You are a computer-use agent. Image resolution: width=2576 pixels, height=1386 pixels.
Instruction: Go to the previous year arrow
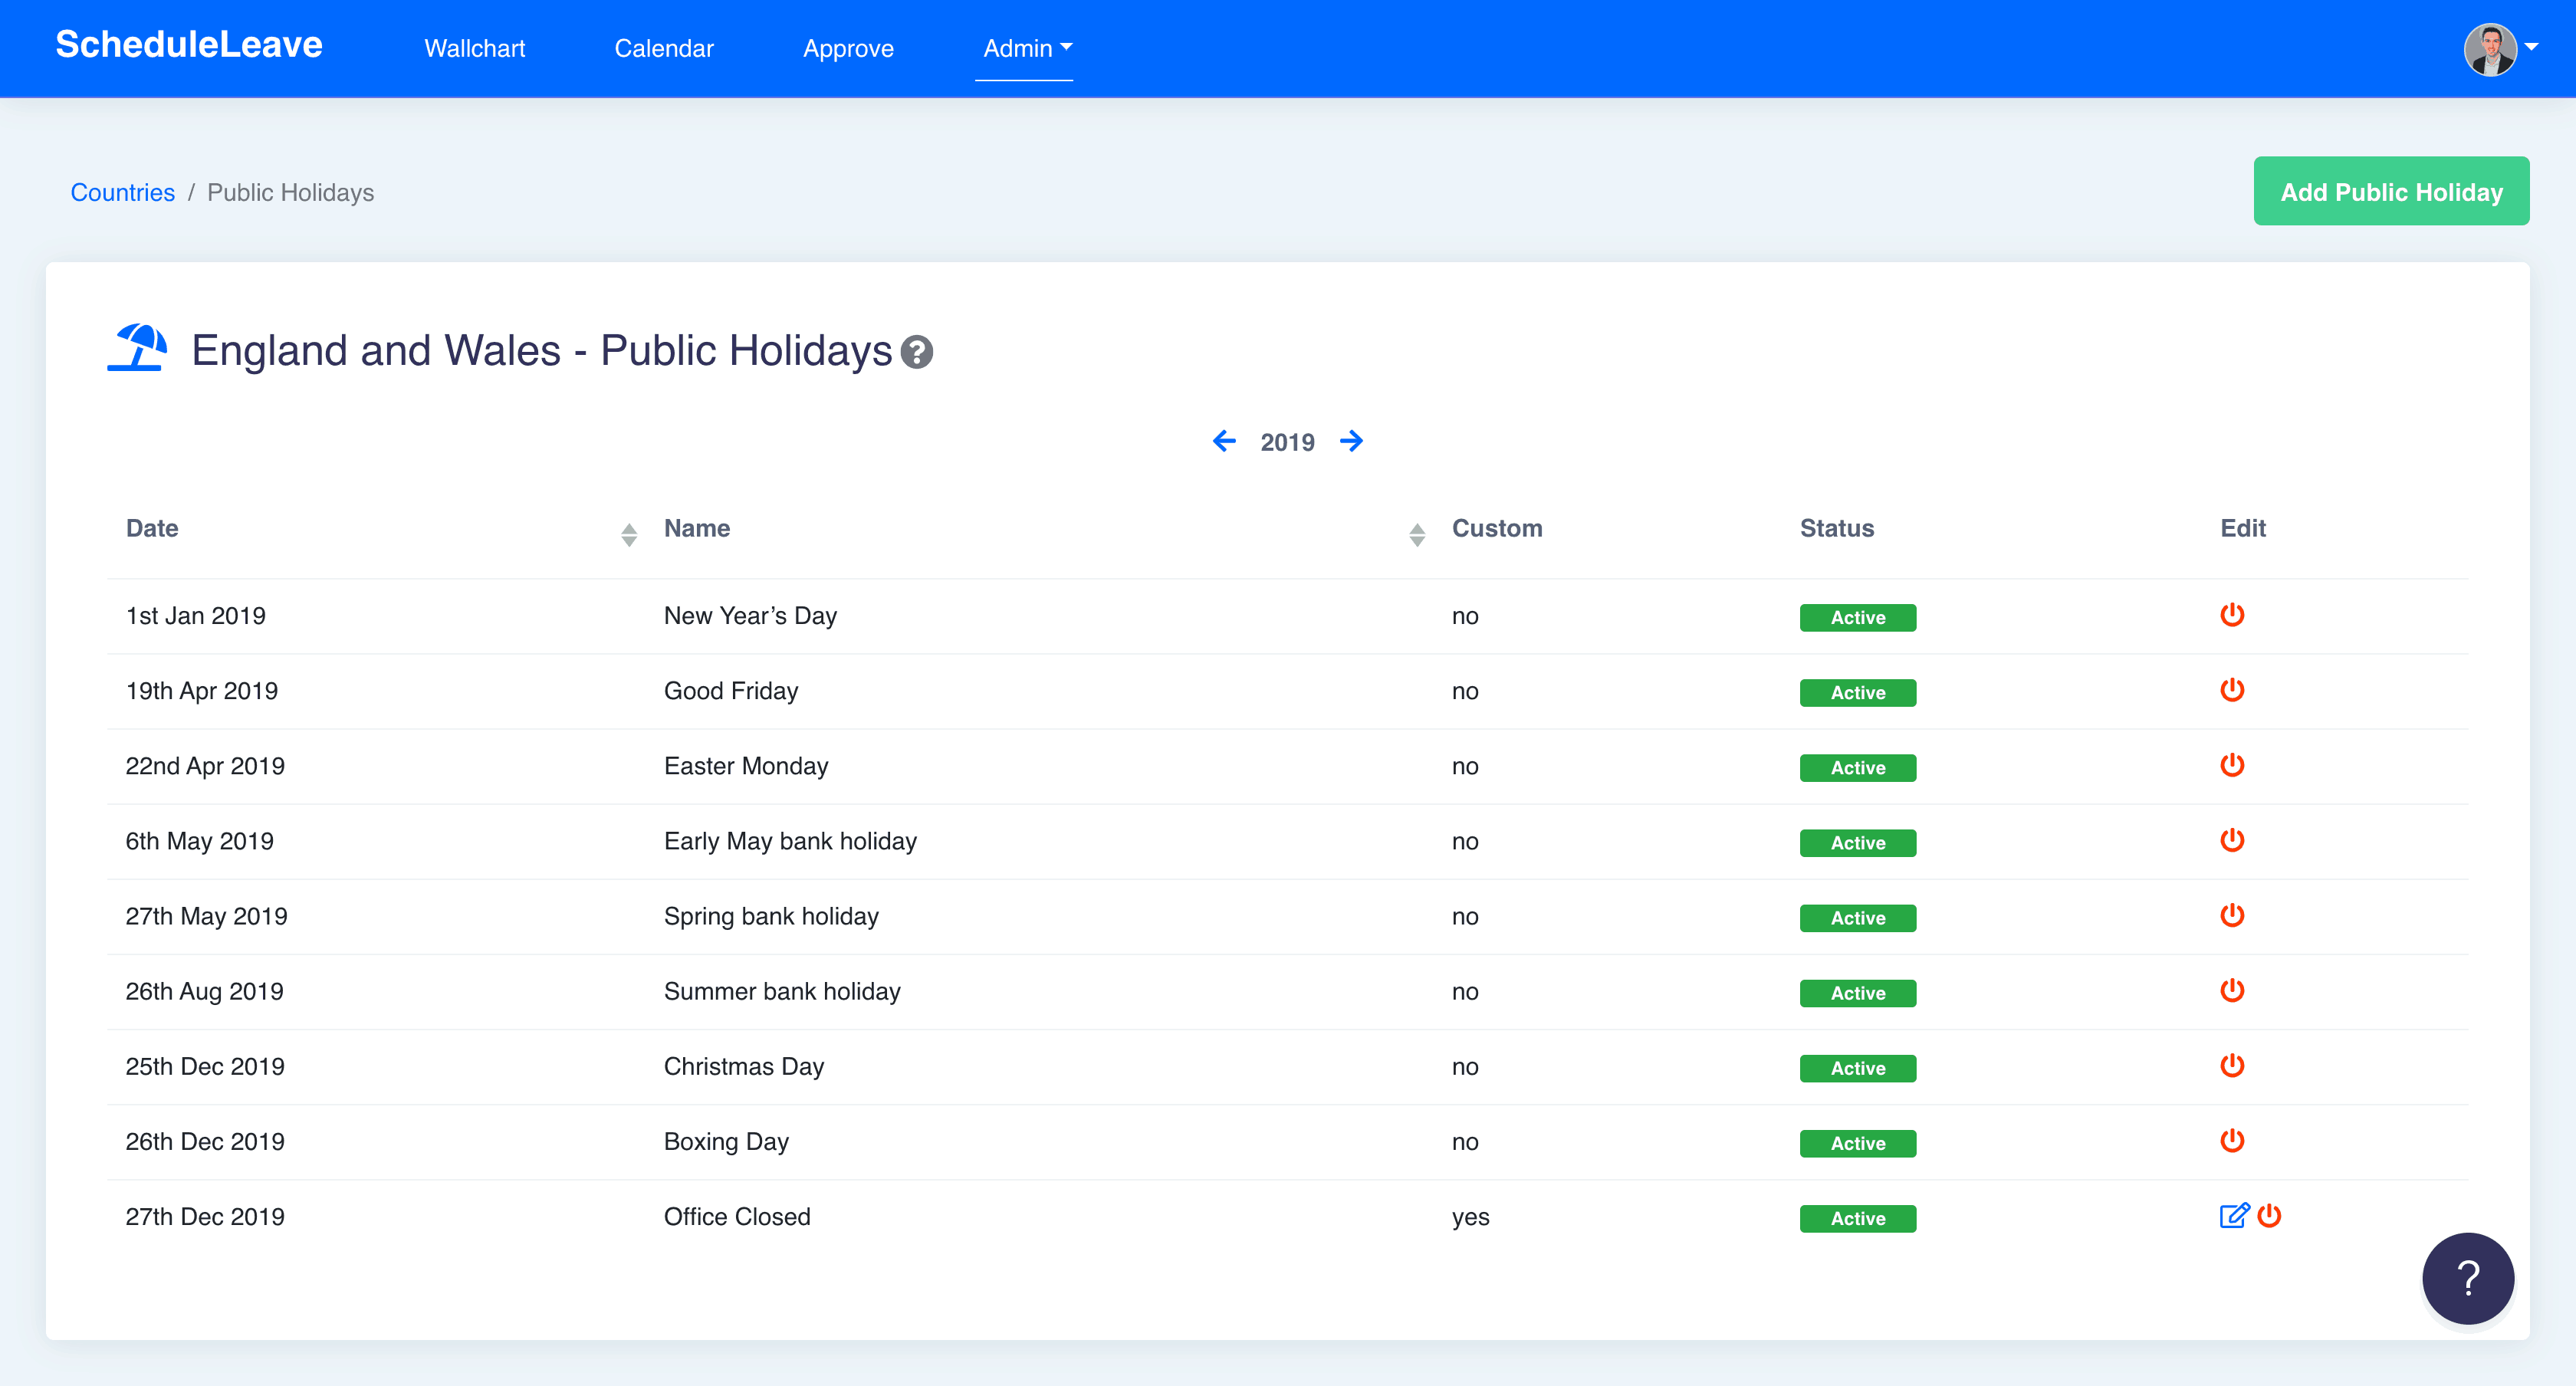click(x=1224, y=441)
